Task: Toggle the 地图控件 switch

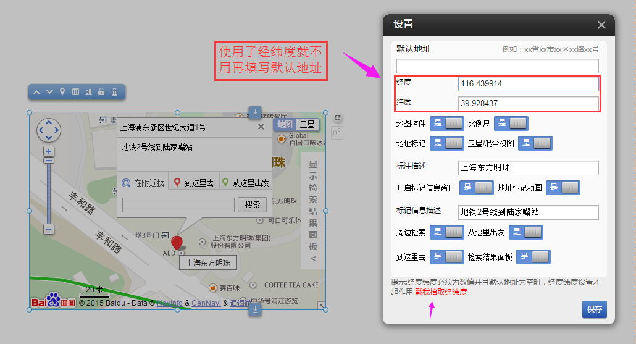Action: coord(446,124)
